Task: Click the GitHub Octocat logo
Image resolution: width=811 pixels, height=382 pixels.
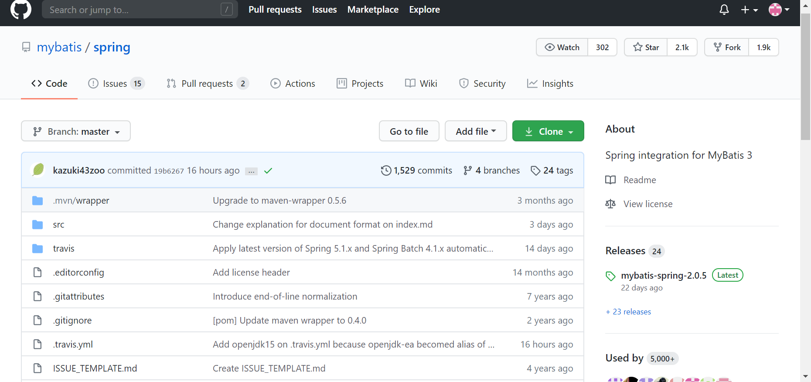Action: [20, 10]
